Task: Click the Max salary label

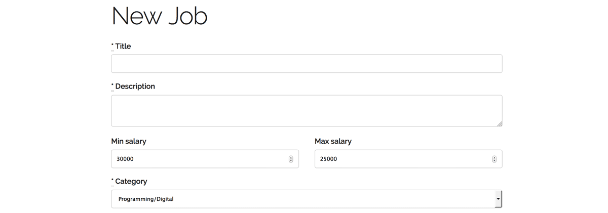Action: [x=333, y=141]
